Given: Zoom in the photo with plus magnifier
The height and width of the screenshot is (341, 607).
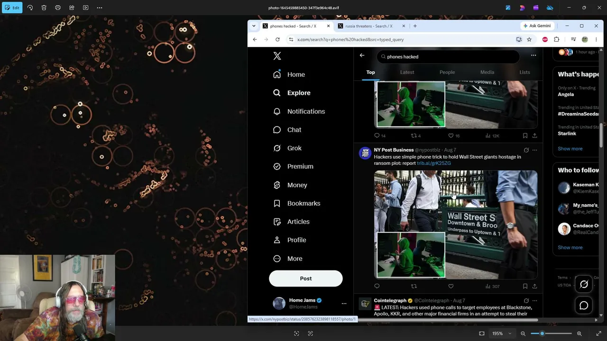Looking at the screenshot, I should pyautogui.click(x=579, y=333).
